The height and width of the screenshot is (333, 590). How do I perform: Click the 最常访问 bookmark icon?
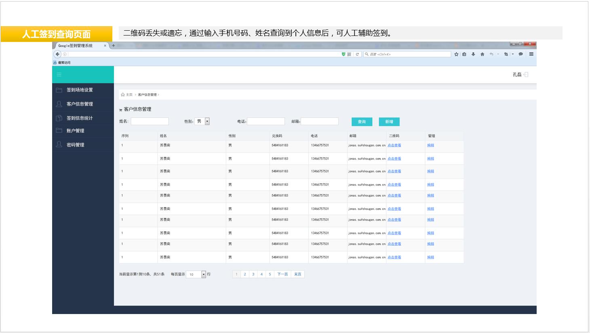click(55, 63)
